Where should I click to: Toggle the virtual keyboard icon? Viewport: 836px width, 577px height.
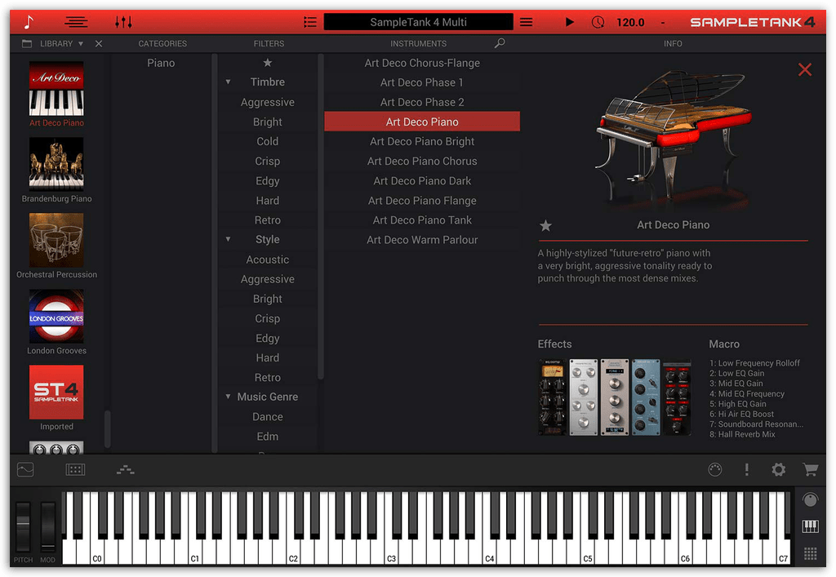click(810, 526)
